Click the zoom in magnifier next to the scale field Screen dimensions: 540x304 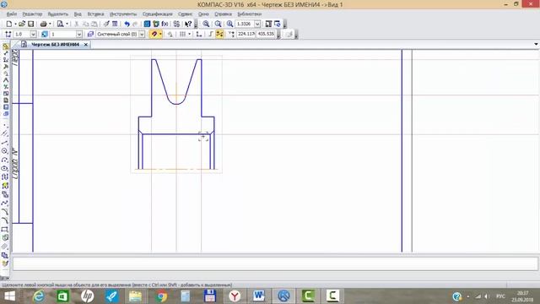(x=230, y=24)
